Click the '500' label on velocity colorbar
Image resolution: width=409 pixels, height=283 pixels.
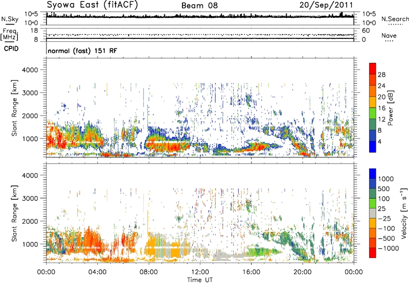[384, 189]
